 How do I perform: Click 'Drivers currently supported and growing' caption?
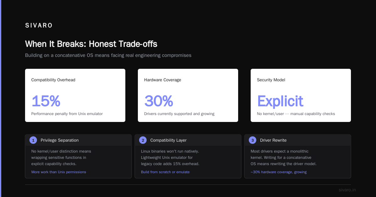point(179,114)
